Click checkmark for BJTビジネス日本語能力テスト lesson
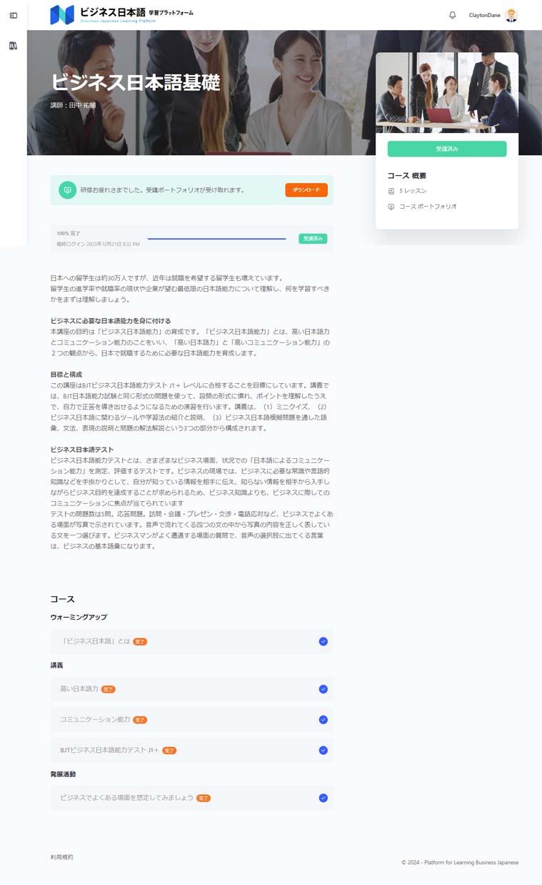The height and width of the screenshot is (885, 542). click(323, 751)
